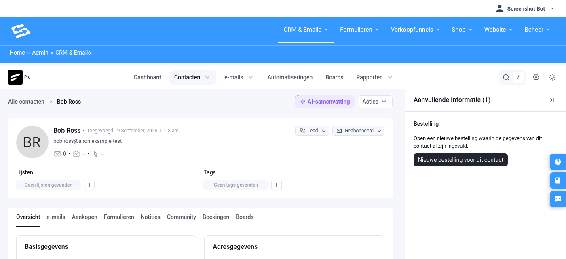
Task: Click the plus button to add Lijsten
Action: point(89,185)
